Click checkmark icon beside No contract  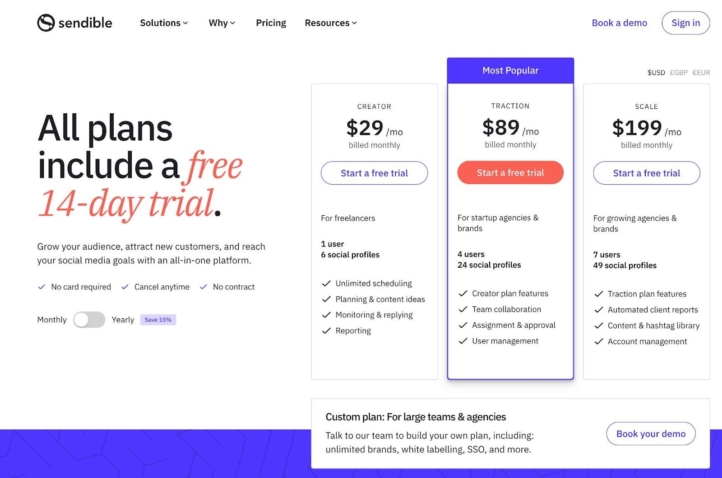[x=204, y=287]
